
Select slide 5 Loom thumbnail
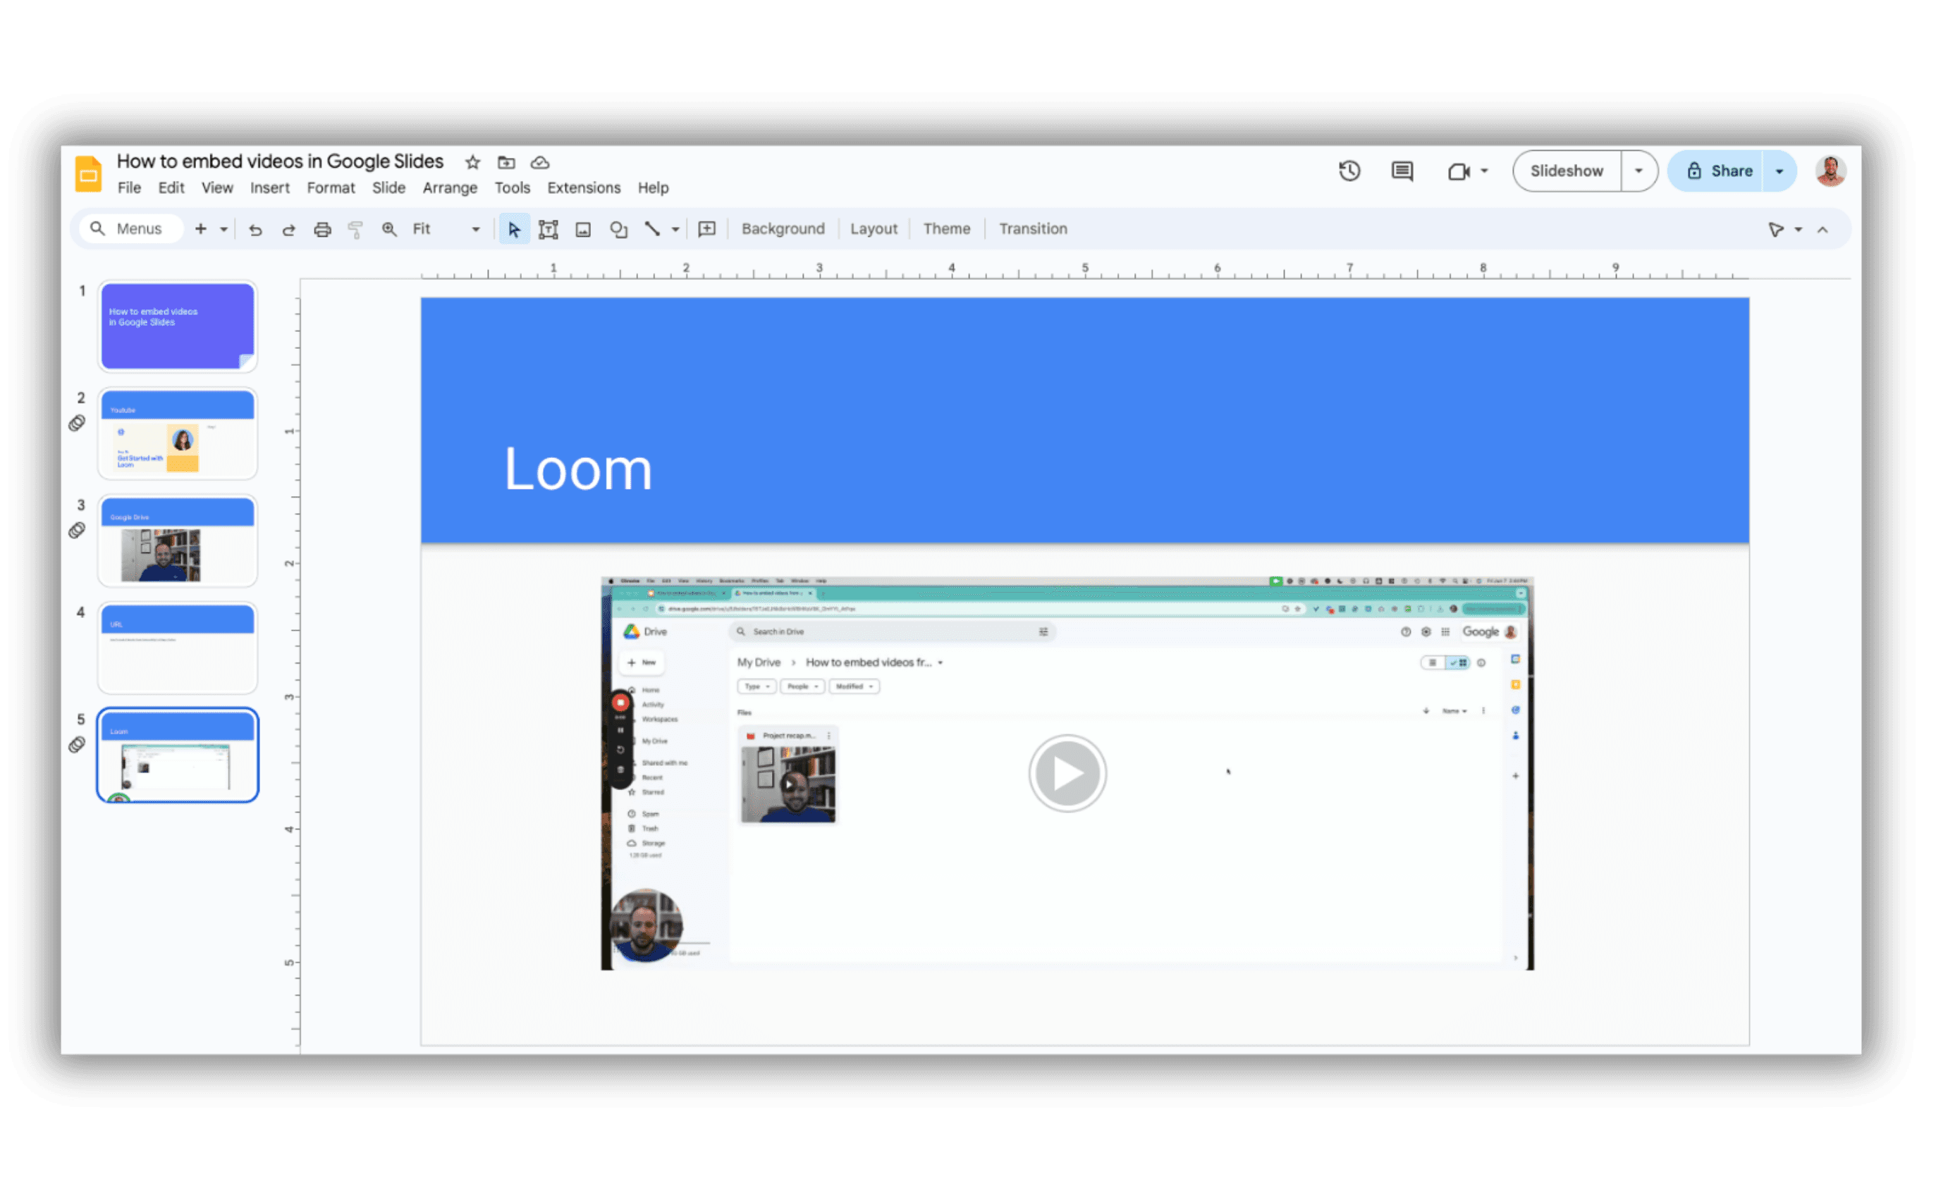coord(178,755)
